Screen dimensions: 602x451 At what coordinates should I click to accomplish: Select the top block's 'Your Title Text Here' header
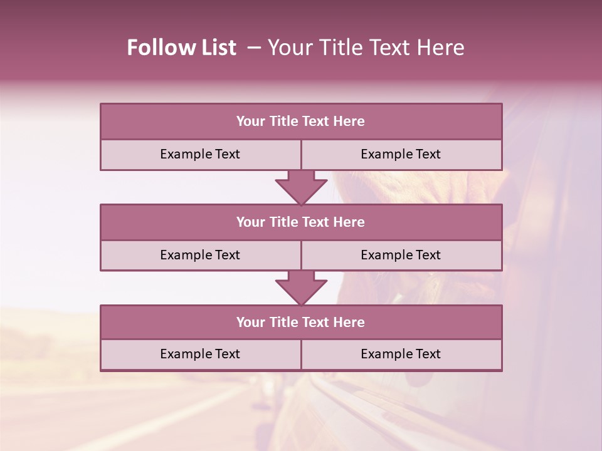[x=301, y=121]
